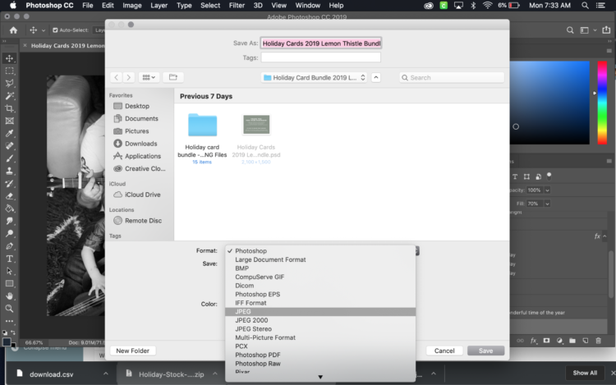The image size is (616, 385).
Task: Select the Rectangular Marquee tool
Action: pos(9,71)
